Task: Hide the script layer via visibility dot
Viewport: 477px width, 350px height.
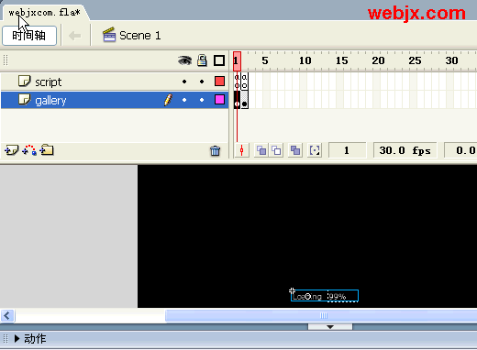Action: [184, 82]
